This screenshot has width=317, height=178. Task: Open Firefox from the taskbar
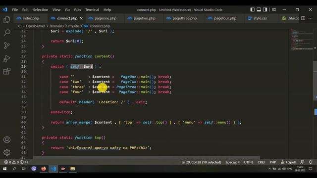pyautogui.click(x=44, y=169)
